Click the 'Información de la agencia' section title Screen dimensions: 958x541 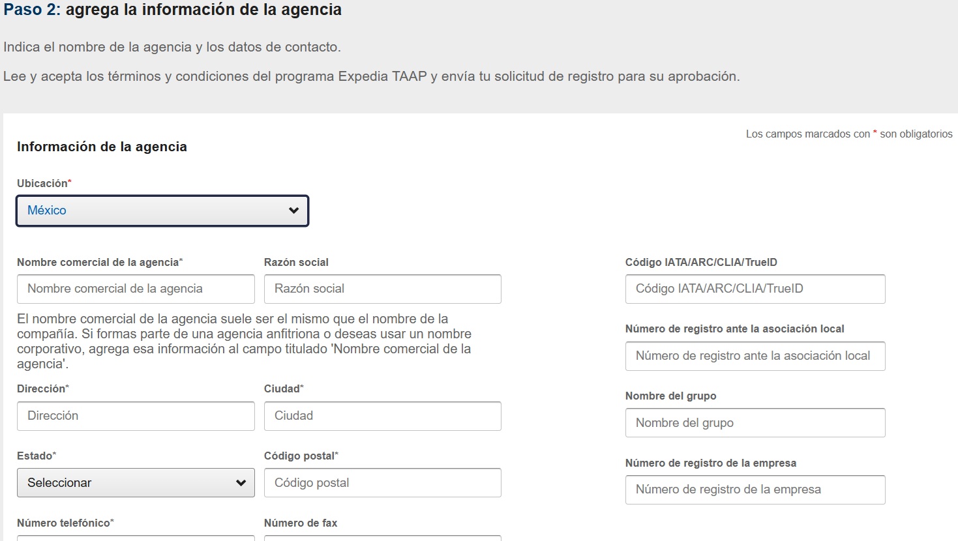[x=102, y=147]
